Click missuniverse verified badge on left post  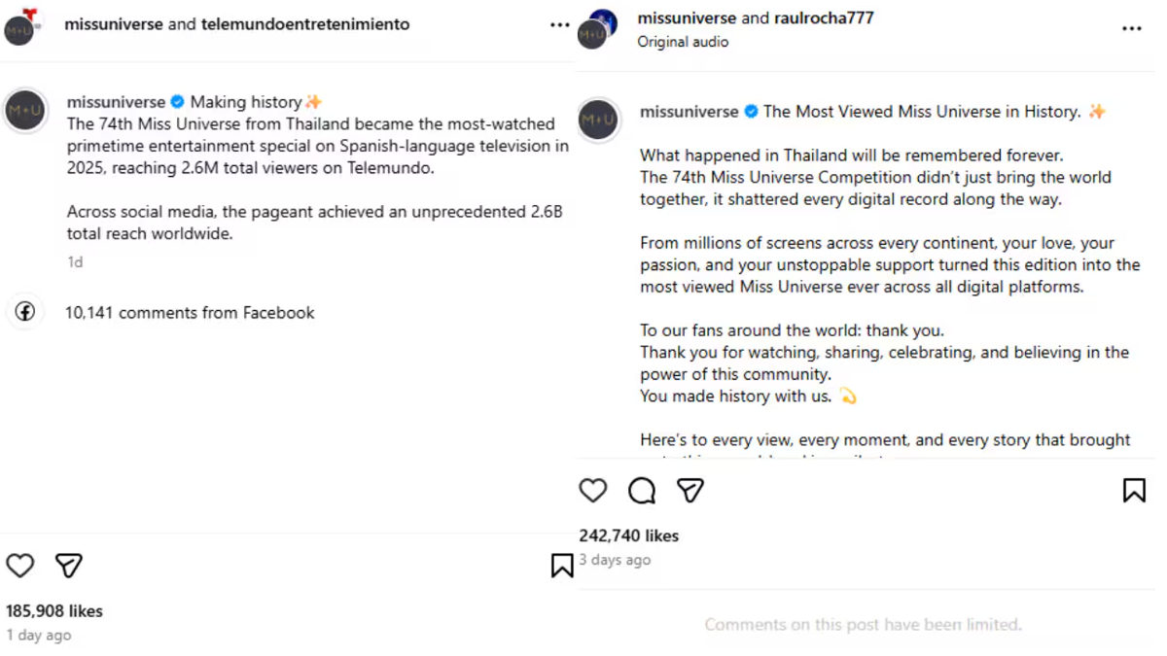pos(176,101)
